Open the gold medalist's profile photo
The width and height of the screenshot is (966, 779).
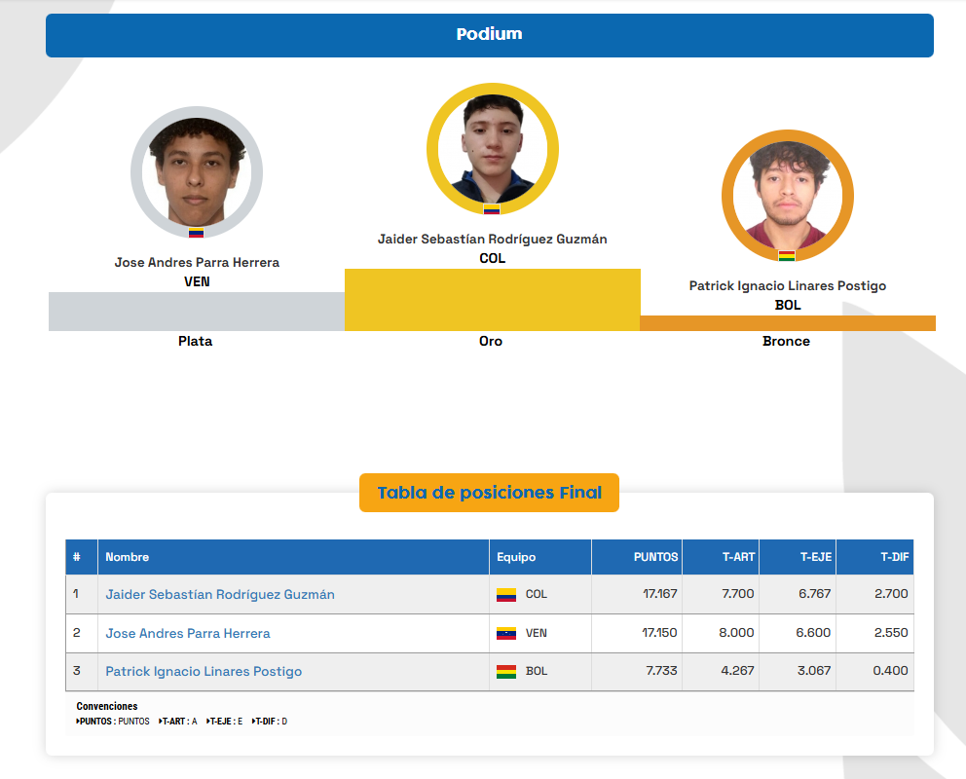point(492,146)
